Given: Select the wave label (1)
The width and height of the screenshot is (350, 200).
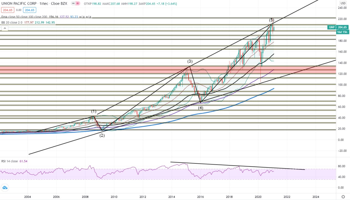Looking at the screenshot, I should click(x=94, y=111).
